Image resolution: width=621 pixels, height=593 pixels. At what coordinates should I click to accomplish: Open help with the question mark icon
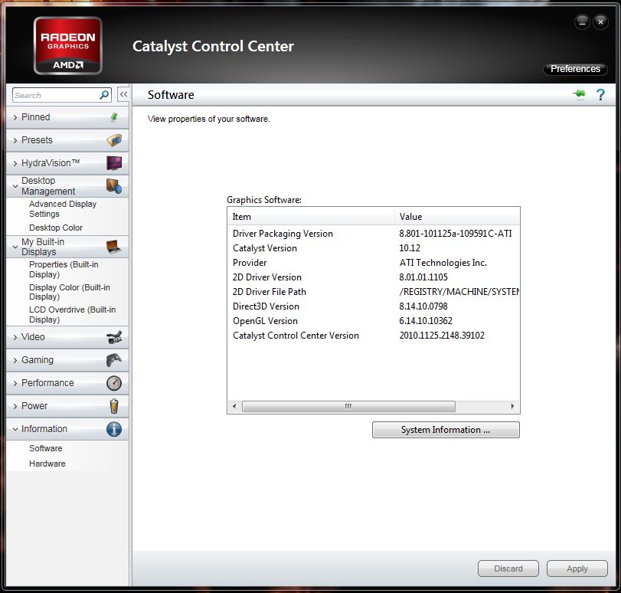tap(600, 94)
